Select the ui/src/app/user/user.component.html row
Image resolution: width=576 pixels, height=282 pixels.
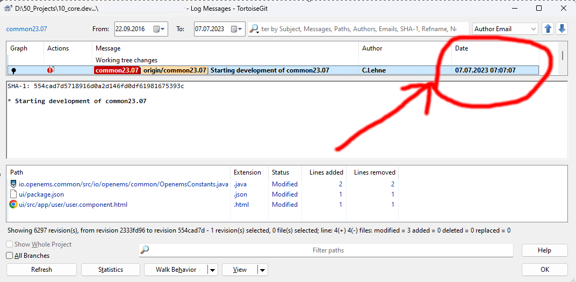tap(203, 205)
